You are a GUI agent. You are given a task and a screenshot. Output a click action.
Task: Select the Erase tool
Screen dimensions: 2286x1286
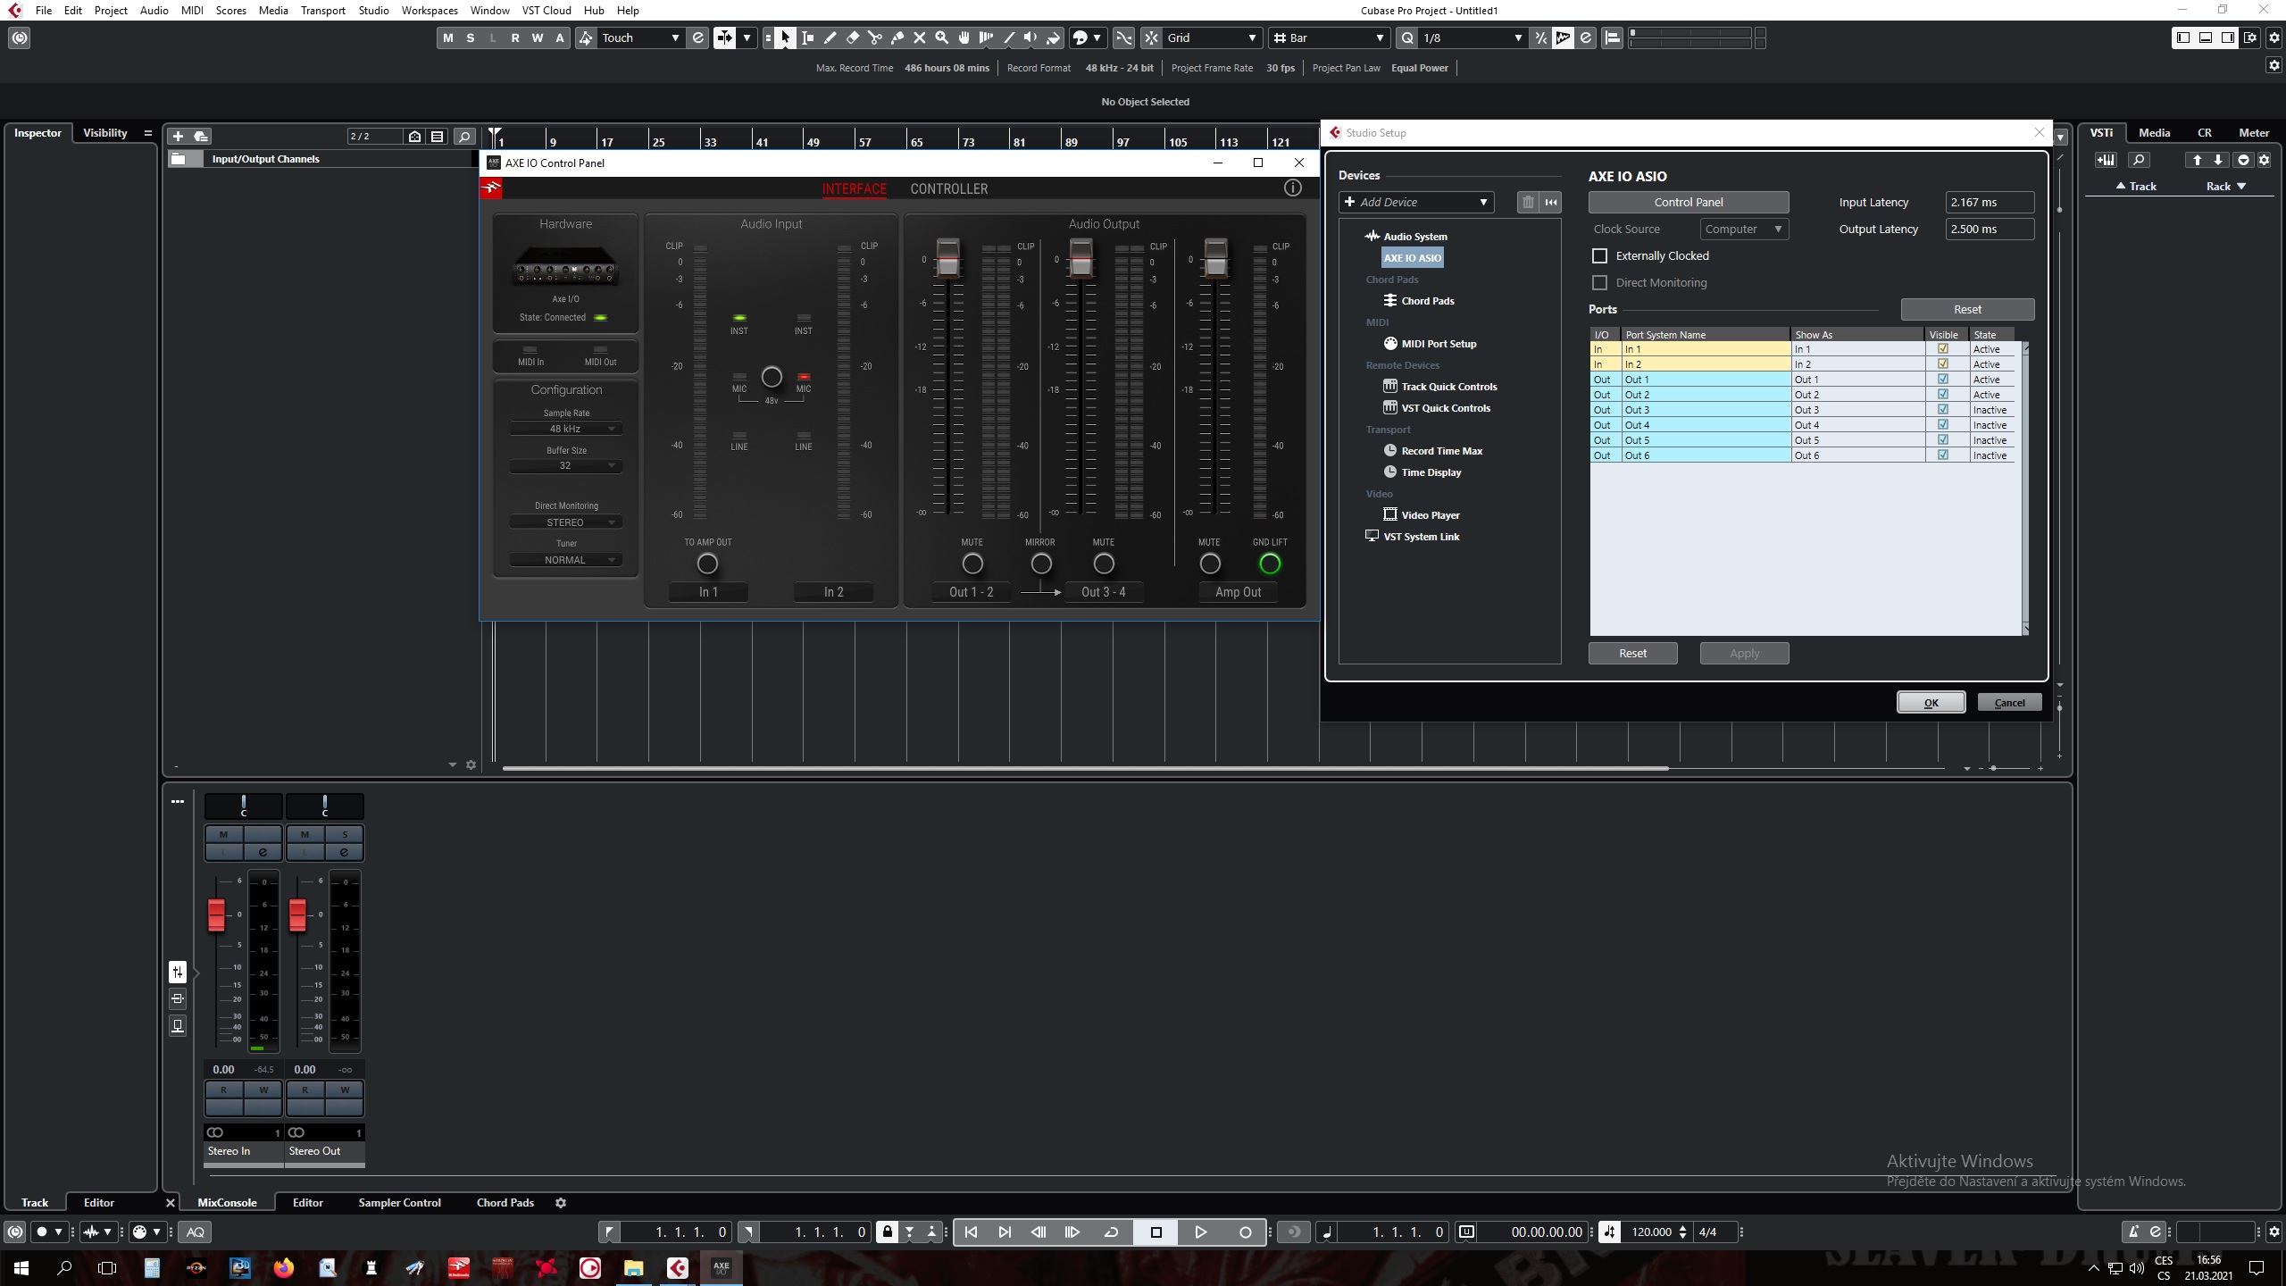[x=853, y=38]
